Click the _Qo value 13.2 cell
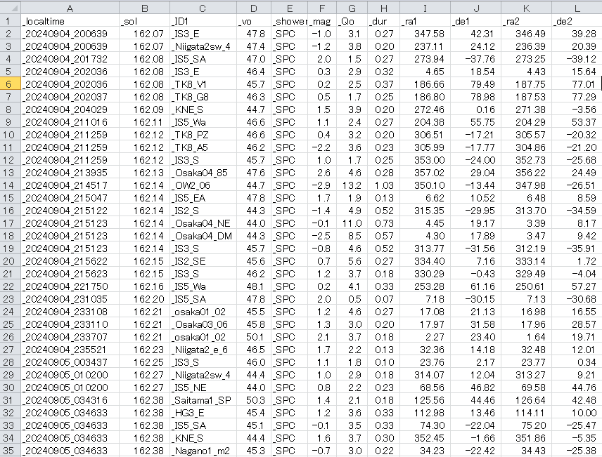 tap(352, 185)
